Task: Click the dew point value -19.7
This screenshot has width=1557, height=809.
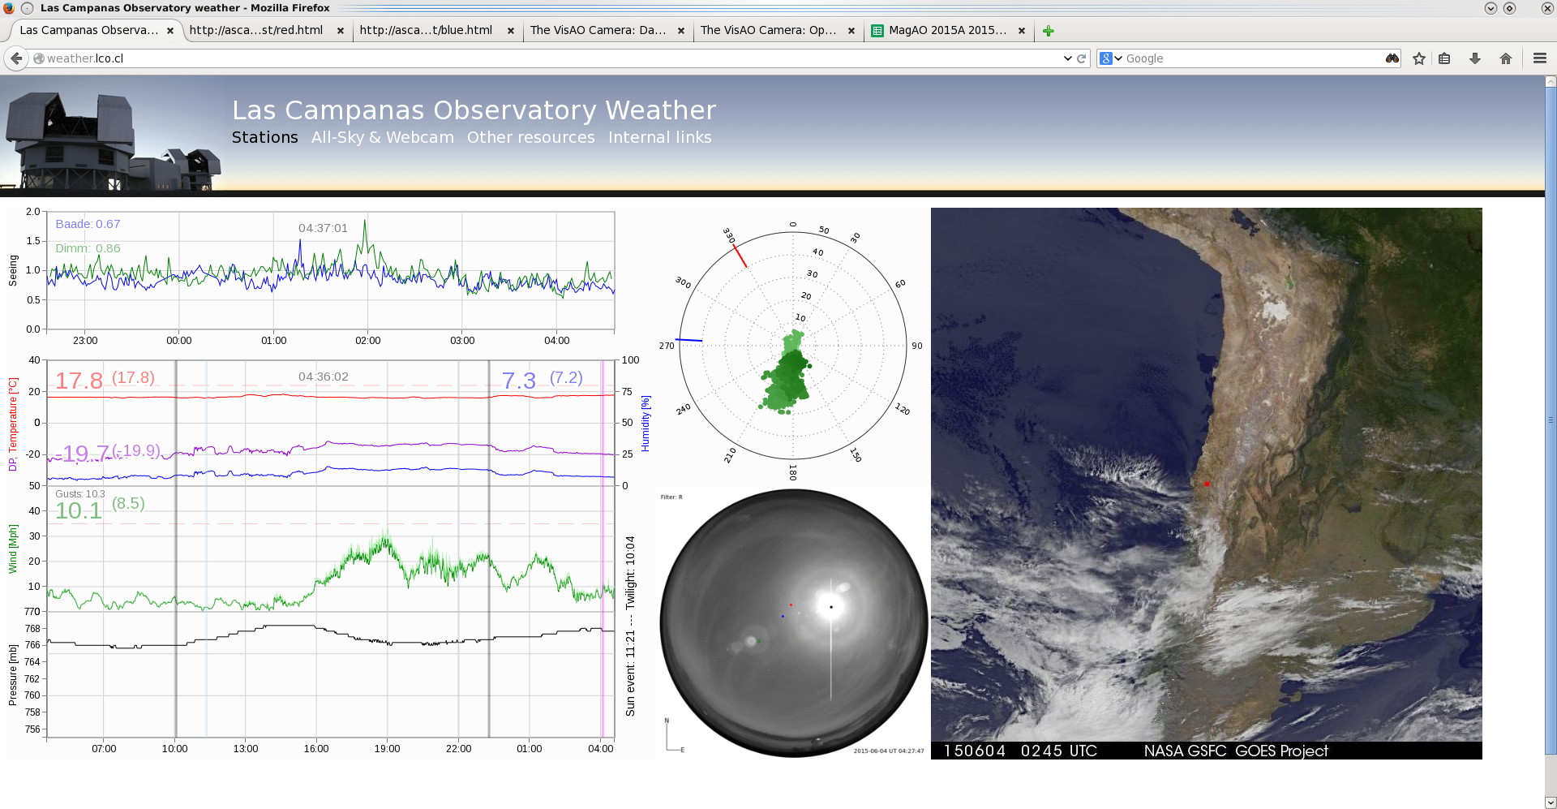Action: tap(84, 454)
